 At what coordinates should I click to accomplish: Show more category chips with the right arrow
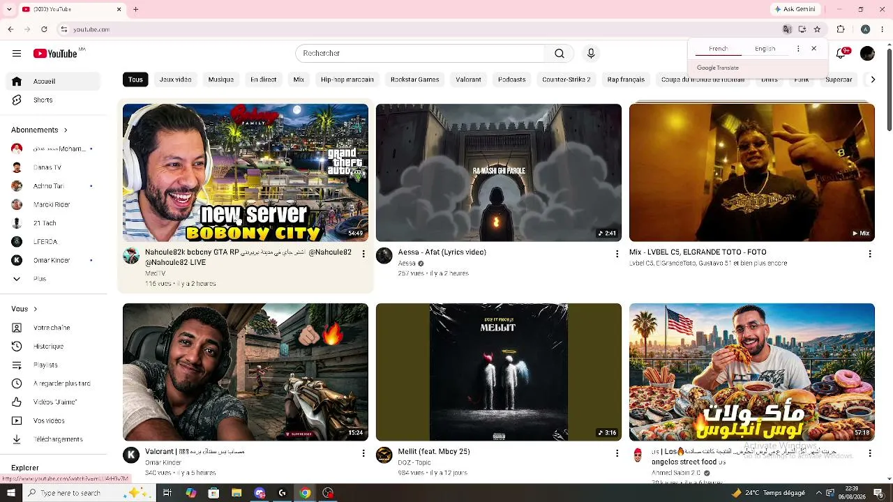pos(873,79)
